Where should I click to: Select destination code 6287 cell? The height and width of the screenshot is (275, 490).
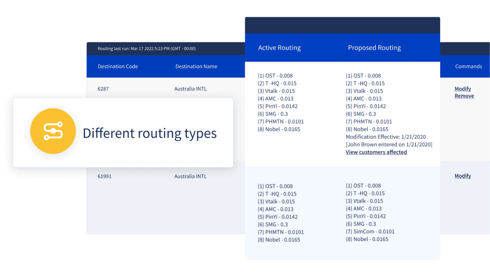pyautogui.click(x=103, y=89)
